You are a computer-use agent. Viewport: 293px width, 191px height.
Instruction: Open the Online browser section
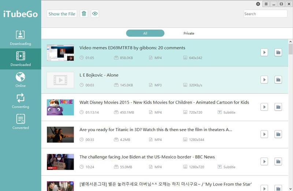pyautogui.click(x=21, y=80)
